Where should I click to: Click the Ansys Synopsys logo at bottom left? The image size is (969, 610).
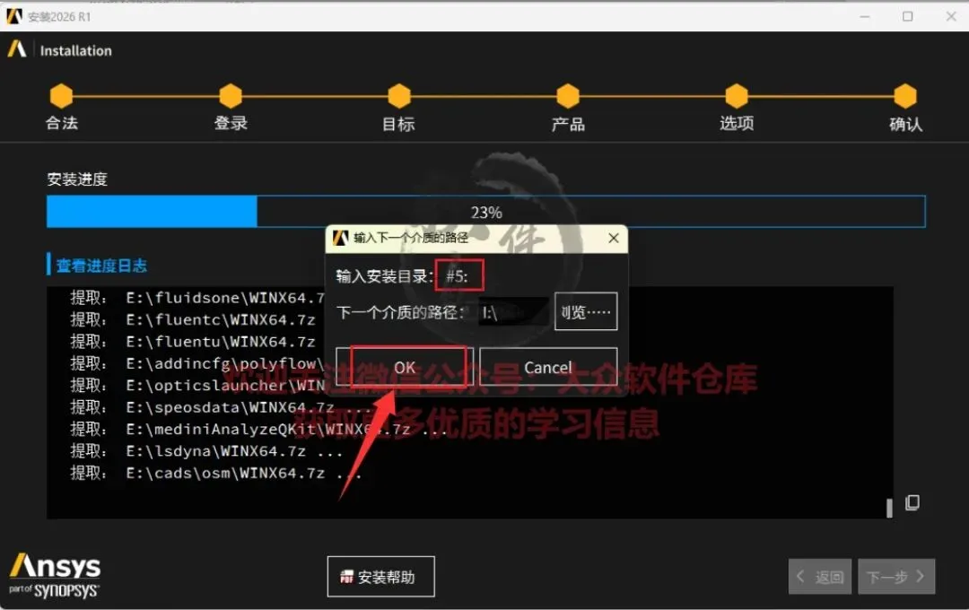(55, 575)
